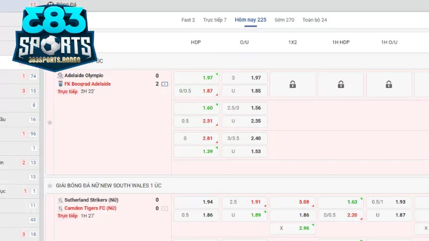Click the C83 Sports logo
The height and width of the screenshot is (241, 429).
tap(52, 35)
